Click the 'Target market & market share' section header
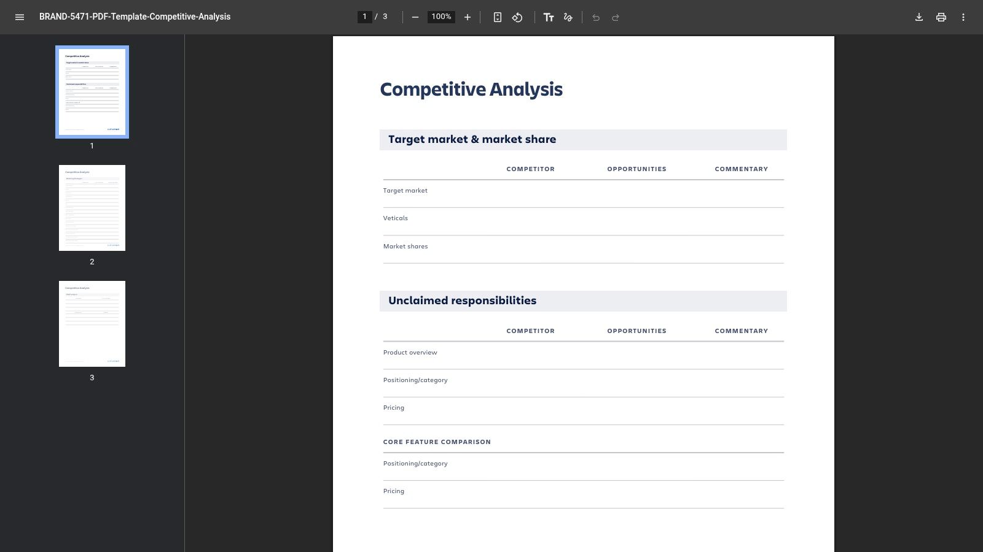Screen dimensions: 983x552 (x=583, y=140)
